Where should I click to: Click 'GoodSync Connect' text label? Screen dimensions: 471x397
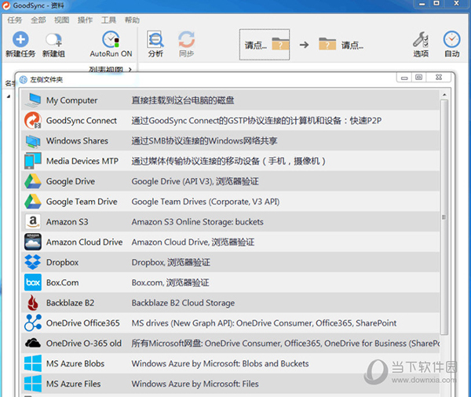[81, 121]
